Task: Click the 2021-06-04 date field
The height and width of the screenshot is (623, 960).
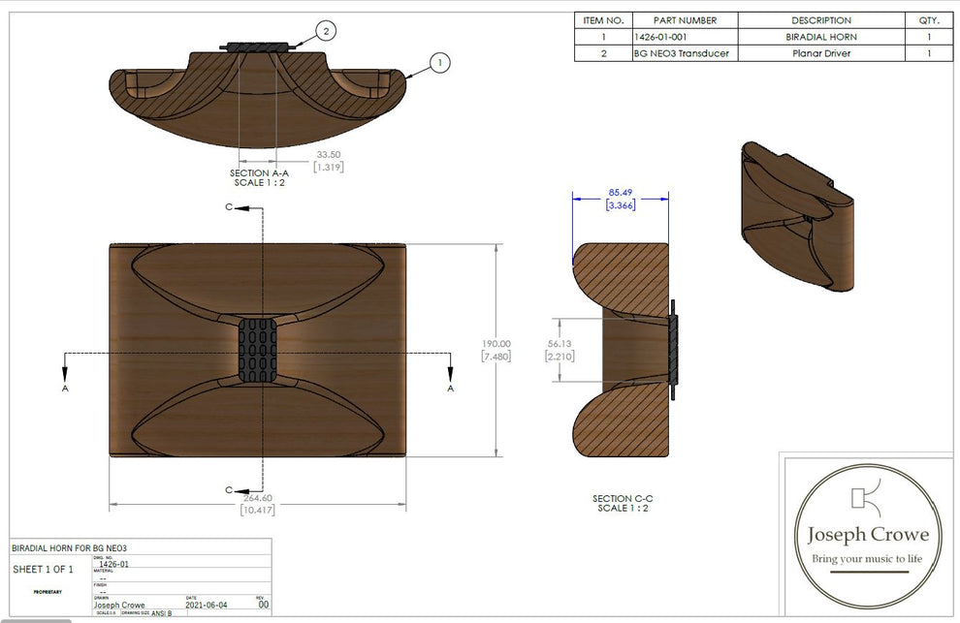Action: click(x=207, y=605)
